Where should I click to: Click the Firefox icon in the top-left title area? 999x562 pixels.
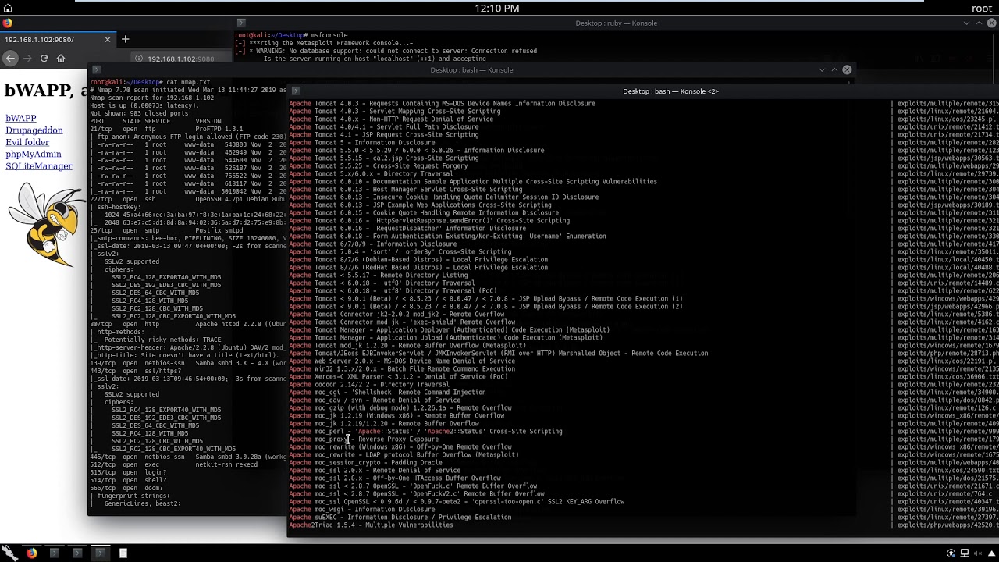(8, 23)
